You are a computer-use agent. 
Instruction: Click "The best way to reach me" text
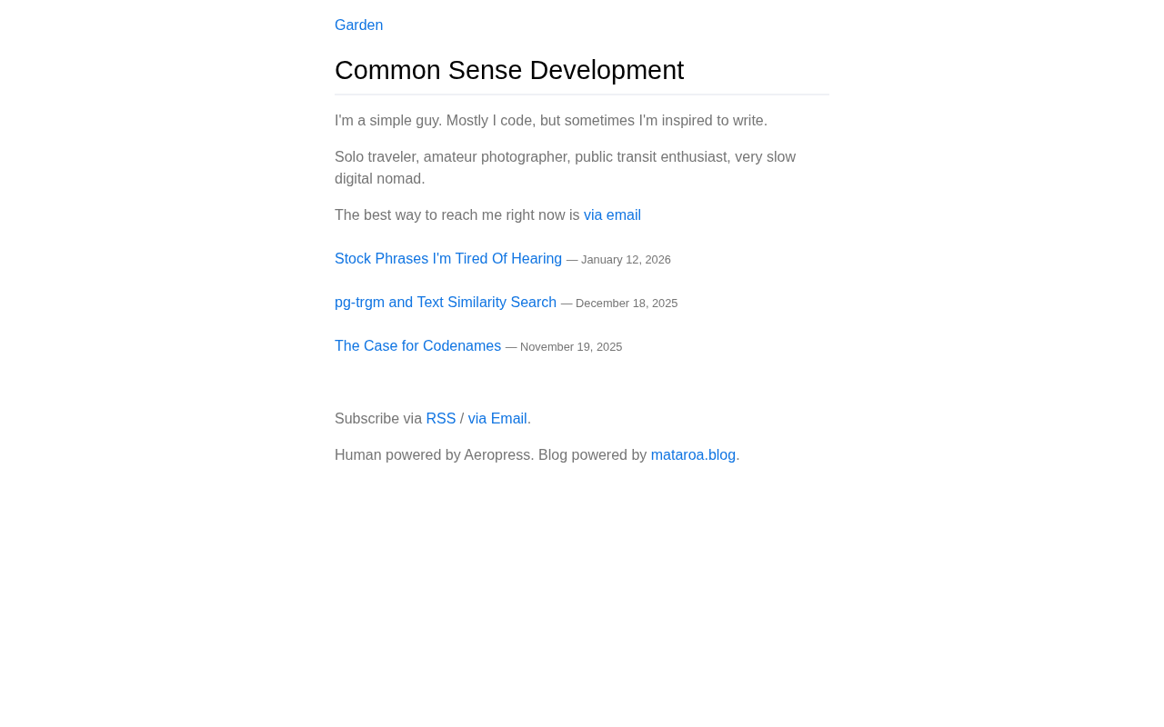(457, 215)
